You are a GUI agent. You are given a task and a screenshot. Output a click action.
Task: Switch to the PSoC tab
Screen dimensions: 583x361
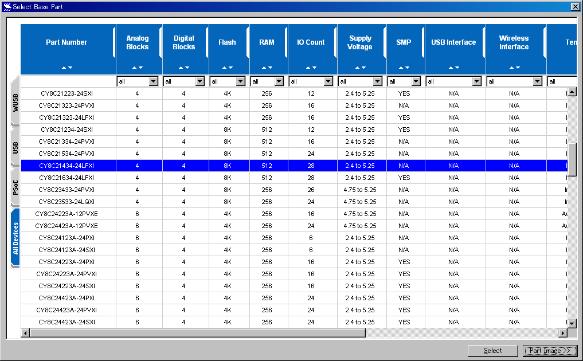pyautogui.click(x=15, y=187)
